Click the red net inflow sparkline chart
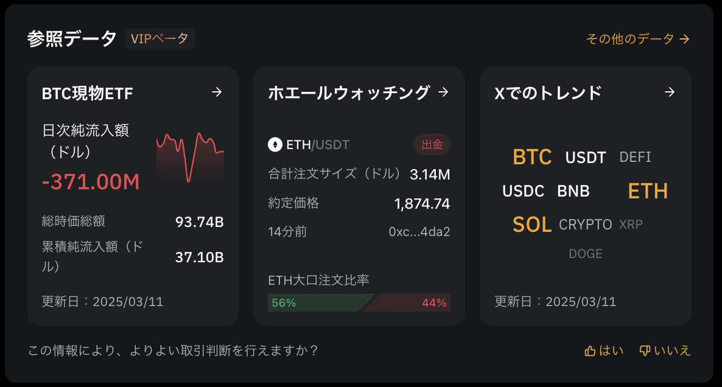Screen dimensions: 722x387 pyautogui.click(x=190, y=158)
